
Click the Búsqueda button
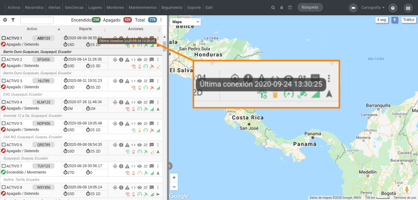point(310,7)
